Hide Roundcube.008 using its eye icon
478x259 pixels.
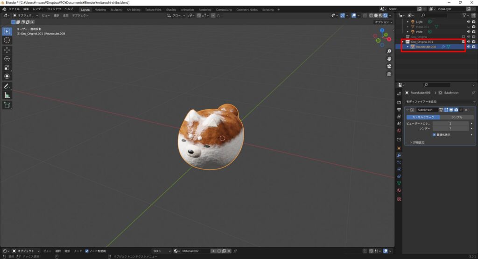pyautogui.click(x=468, y=47)
